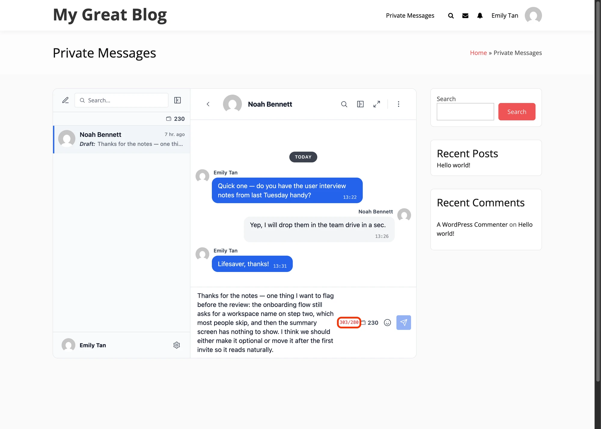Collapse the conversations sidebar panel icon
Screen dimensions: 601x429
[x=178, y=100]
